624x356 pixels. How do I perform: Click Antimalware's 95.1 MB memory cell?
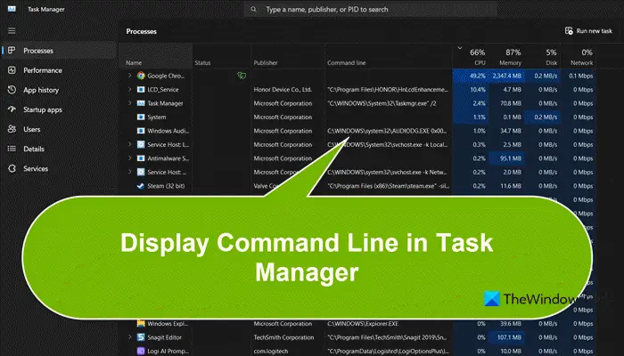coord(506,158)
